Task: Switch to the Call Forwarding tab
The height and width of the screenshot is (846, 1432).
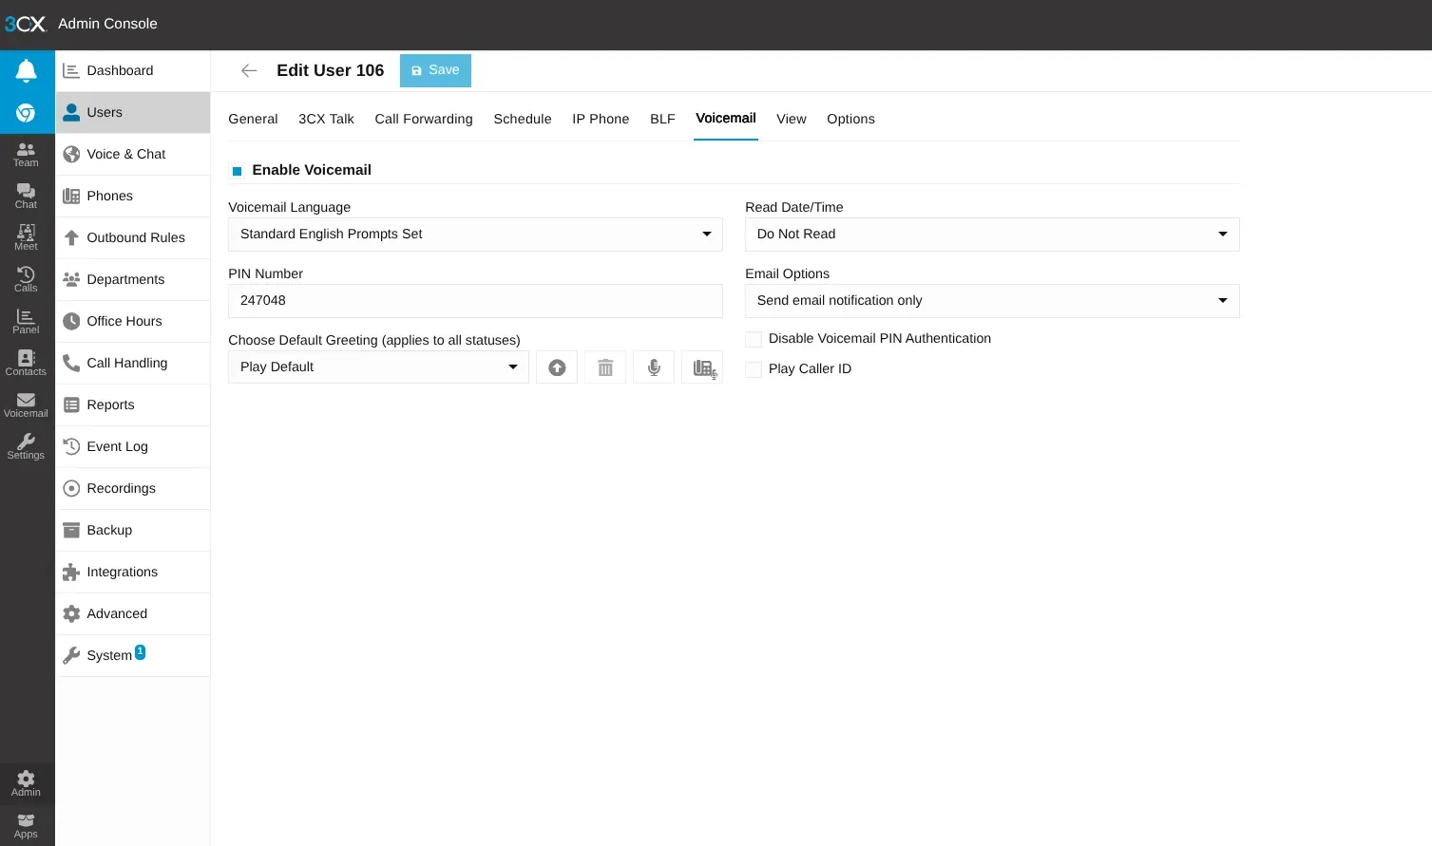Action: pos(424,120)
